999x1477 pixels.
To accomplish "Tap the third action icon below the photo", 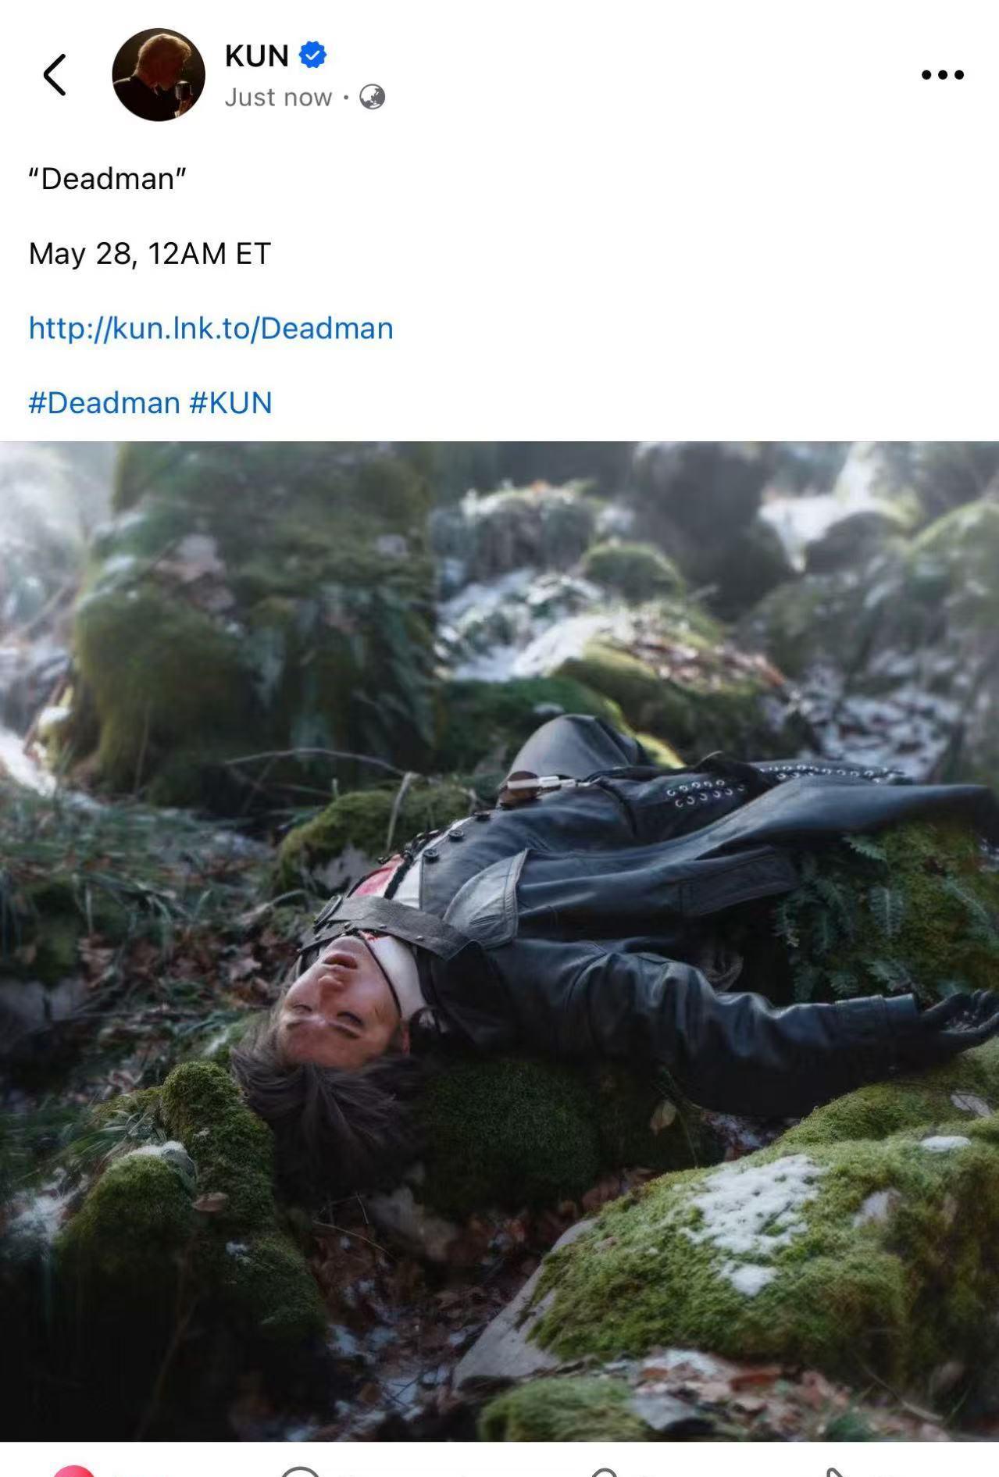I will 605,1472.
